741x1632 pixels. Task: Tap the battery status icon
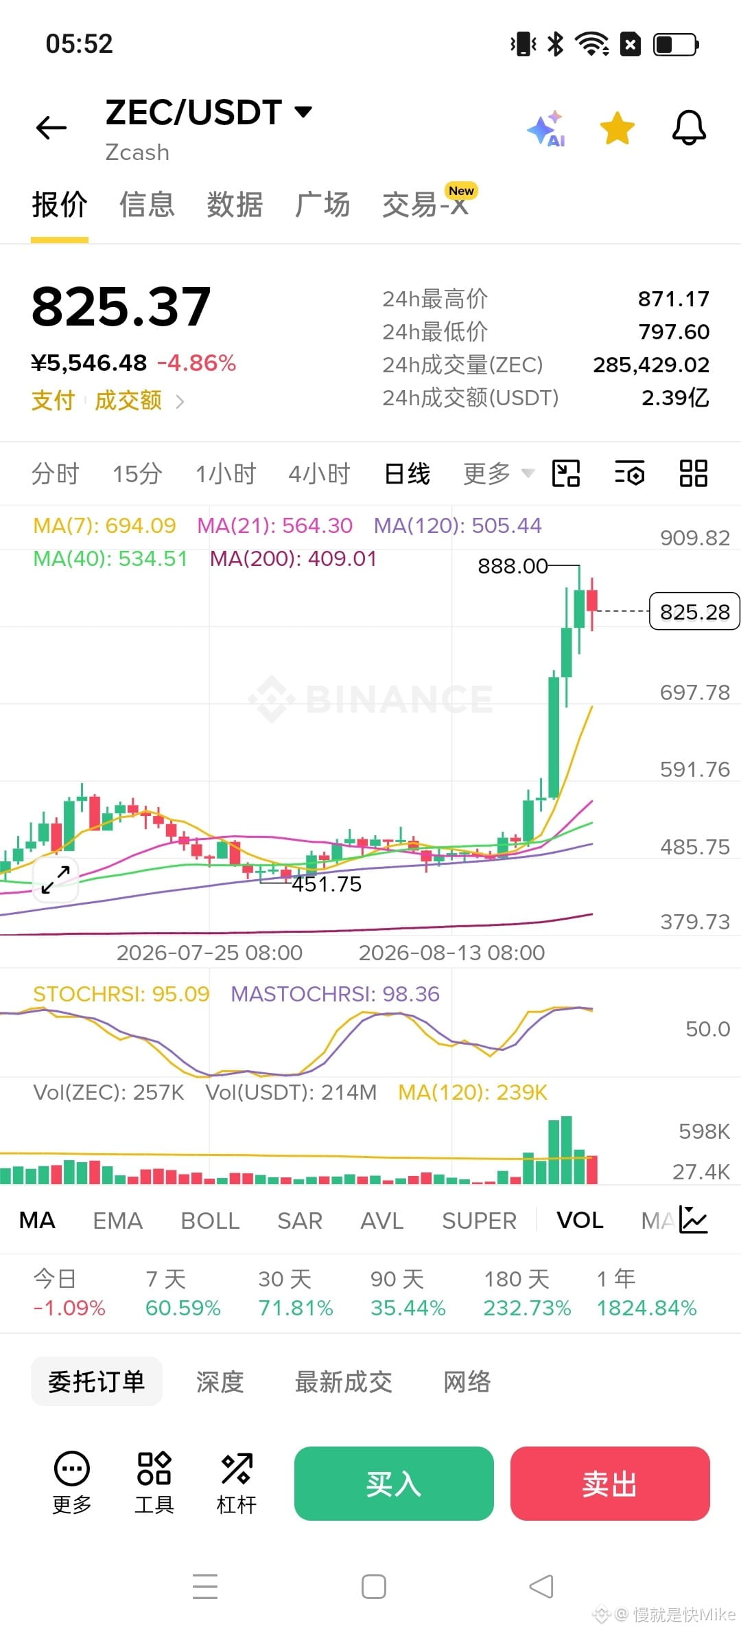pos(677,45)
